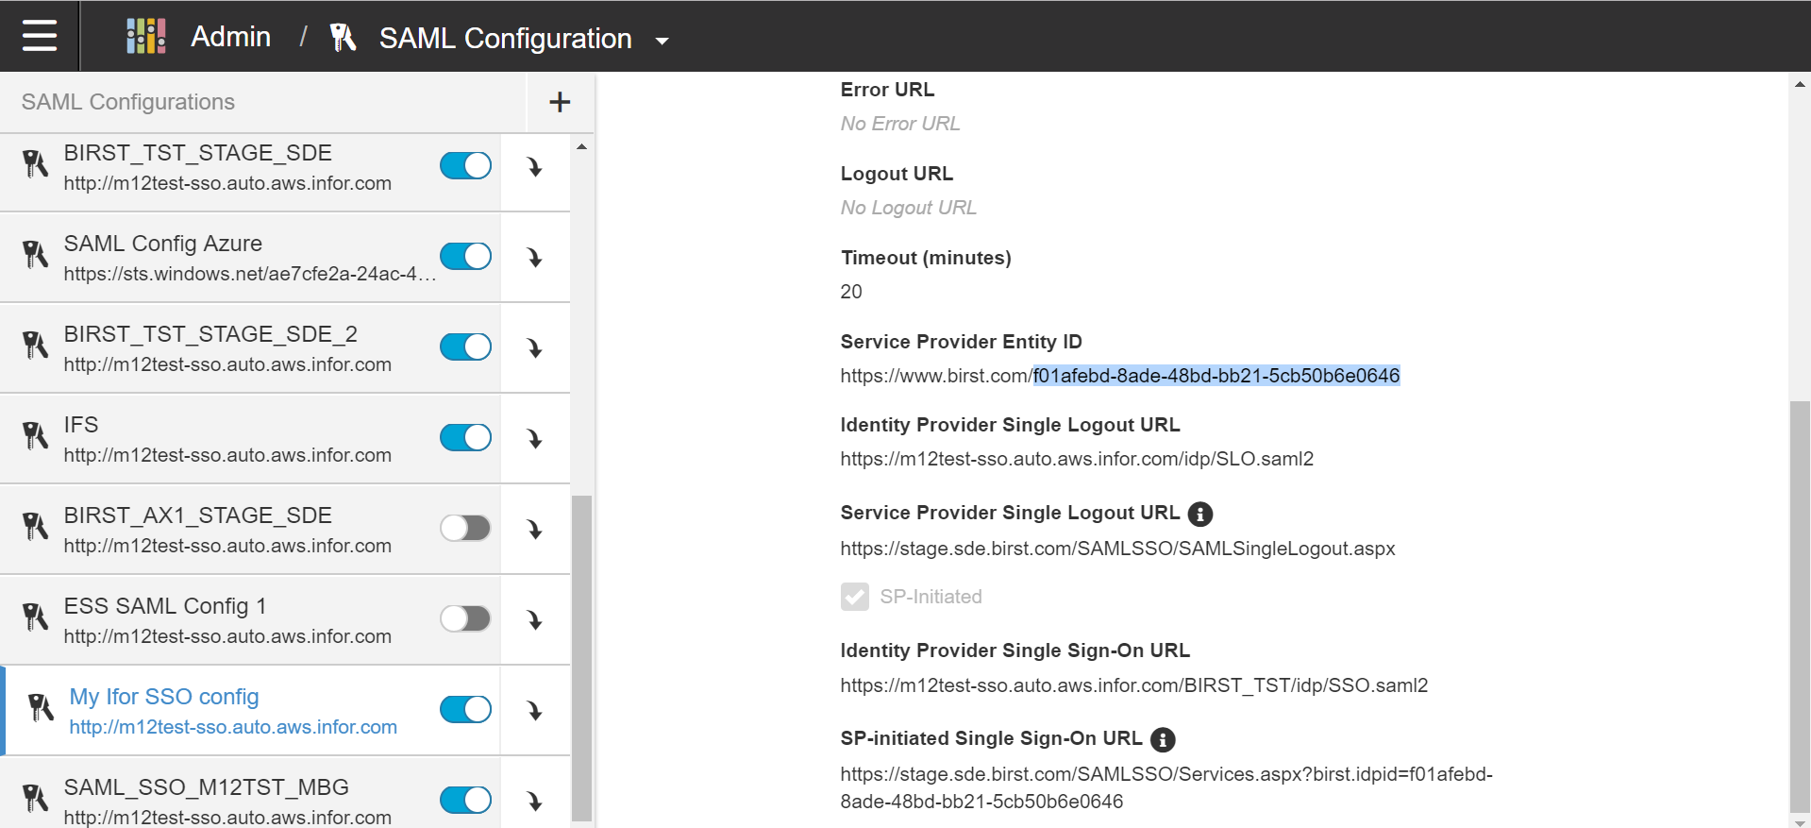
Task: Click the timeout value 20
Action: (x=851, y=292)
